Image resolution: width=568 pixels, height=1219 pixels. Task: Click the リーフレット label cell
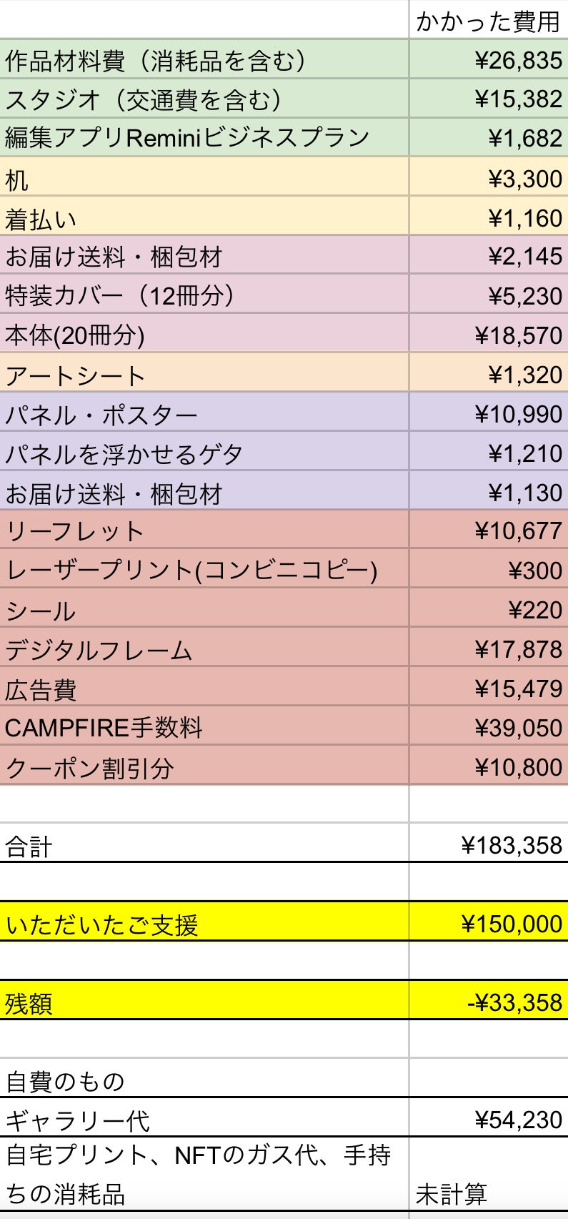pyautogui.click(x=204, y=530)
